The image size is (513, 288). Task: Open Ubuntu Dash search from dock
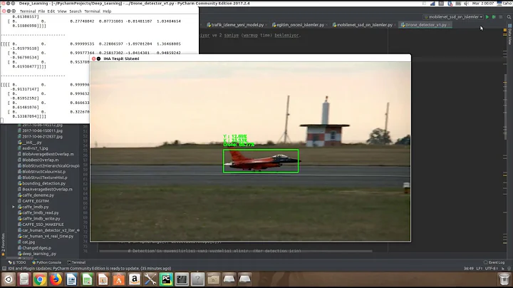pos(9,279)
